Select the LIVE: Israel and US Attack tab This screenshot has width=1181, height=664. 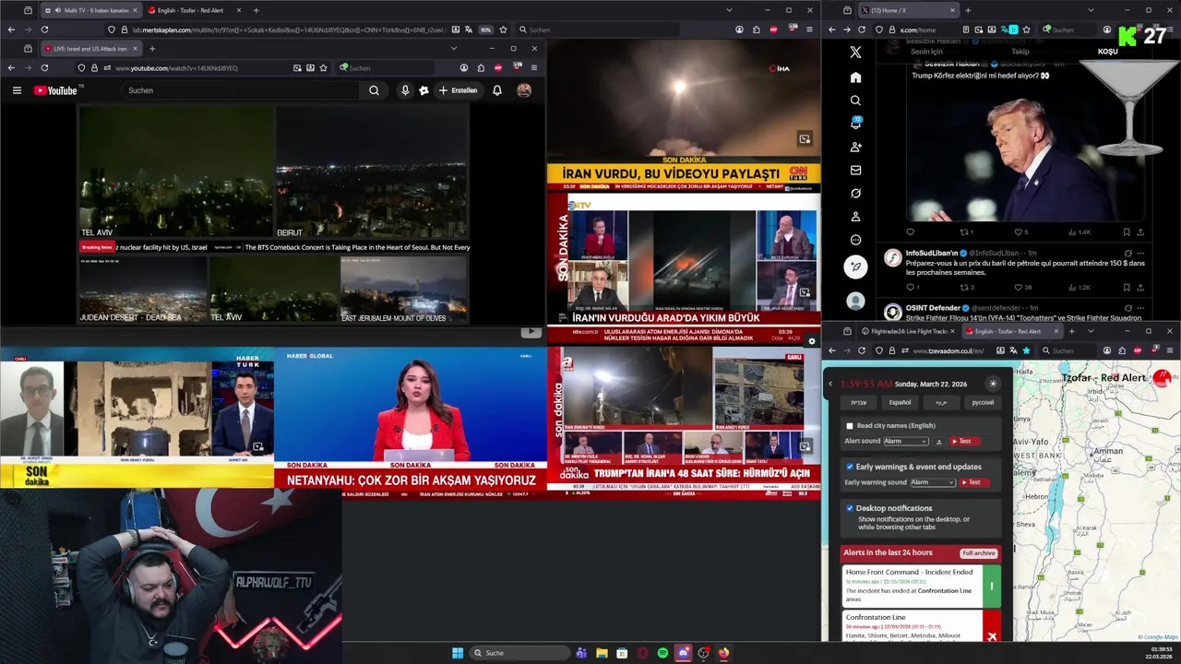pyautogui.click(x=90, y=48)
